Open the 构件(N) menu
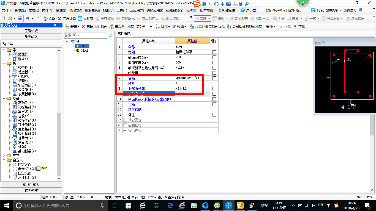This screenshot has width=376, height=211. pyautogui.click(x=48, y=10)
